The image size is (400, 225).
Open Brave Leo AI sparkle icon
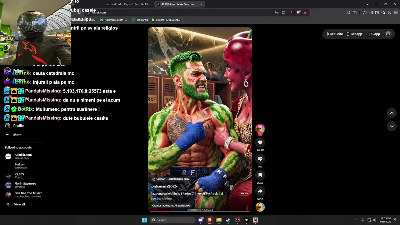[x=383, y=12]
